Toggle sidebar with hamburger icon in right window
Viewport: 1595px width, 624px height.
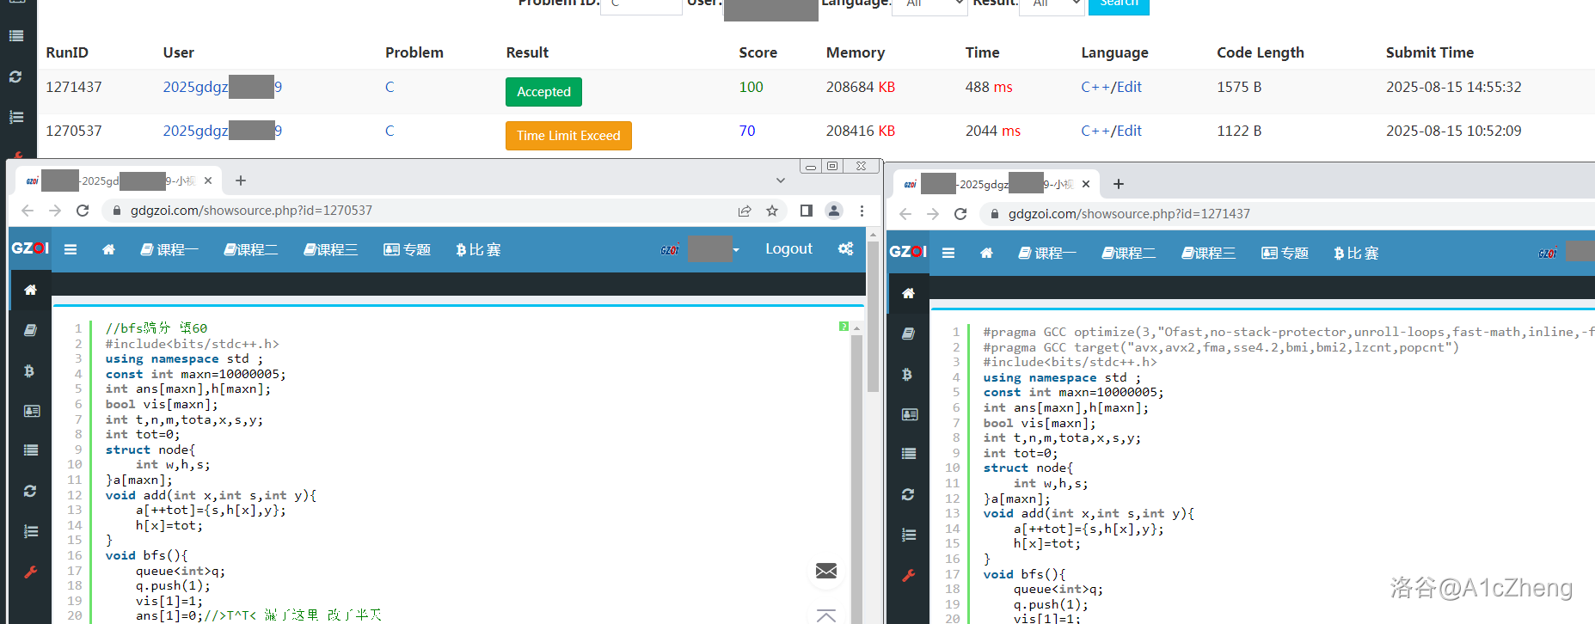tap(948, 253)
